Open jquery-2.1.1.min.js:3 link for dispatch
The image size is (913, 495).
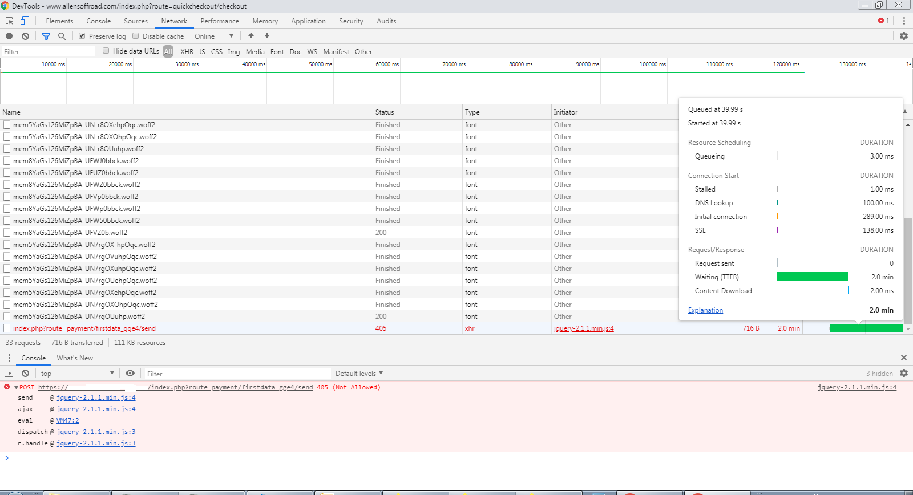(x=96, y=432)
